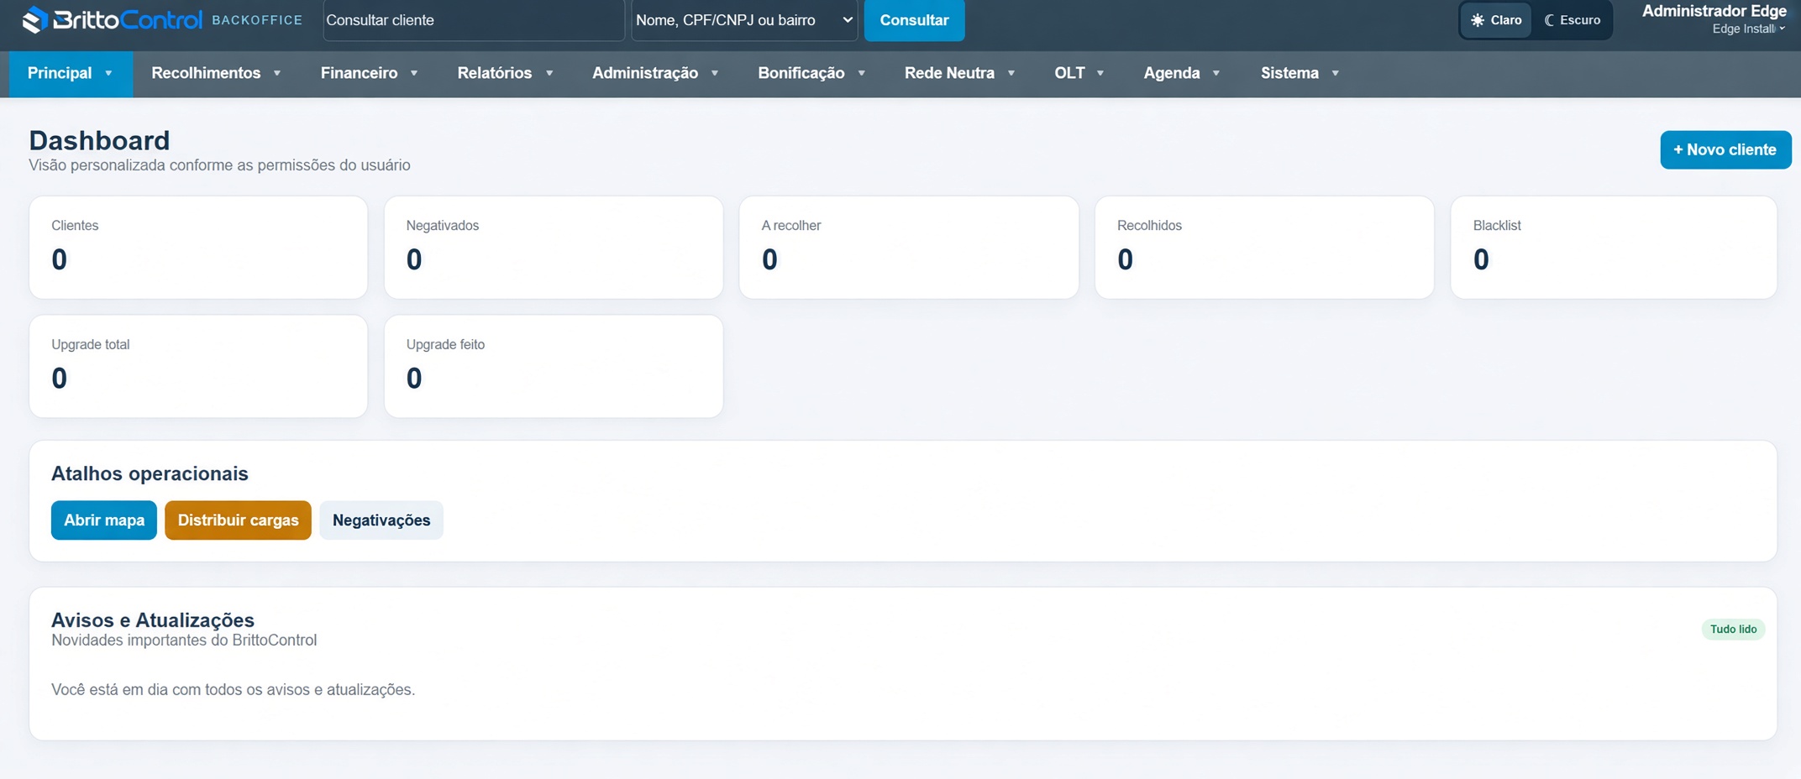Screen dimensions: 1801x779
Task: Click the Consultar cliente search field
Action: click(474, 20)
